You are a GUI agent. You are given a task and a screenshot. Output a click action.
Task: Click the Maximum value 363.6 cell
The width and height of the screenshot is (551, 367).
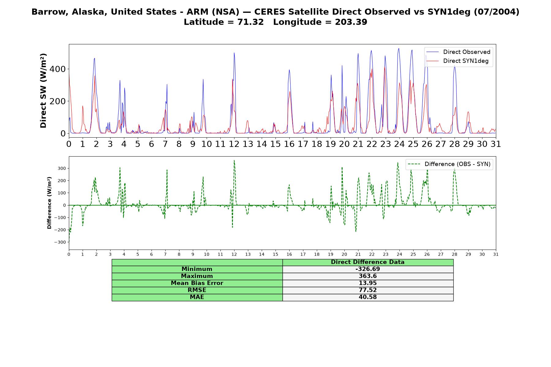pos(368,276)
